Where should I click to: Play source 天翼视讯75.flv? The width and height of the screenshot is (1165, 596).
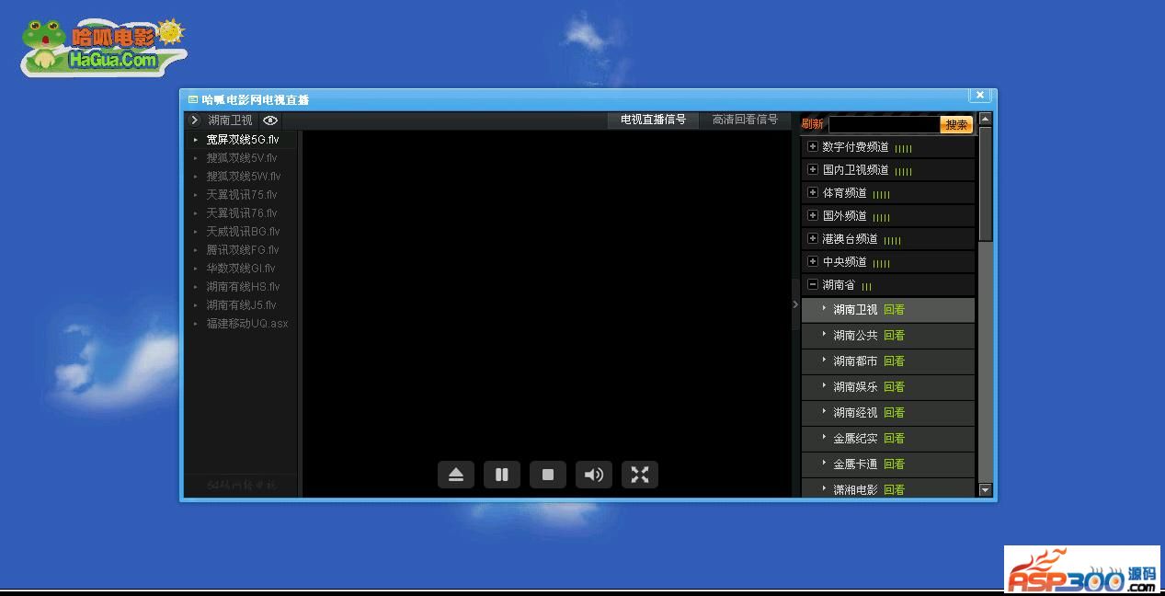242,195
